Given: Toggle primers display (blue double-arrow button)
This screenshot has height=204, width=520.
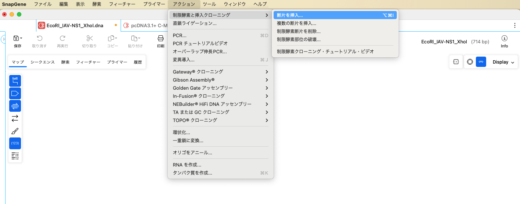Looking at the screenshot, I should 15,106.
